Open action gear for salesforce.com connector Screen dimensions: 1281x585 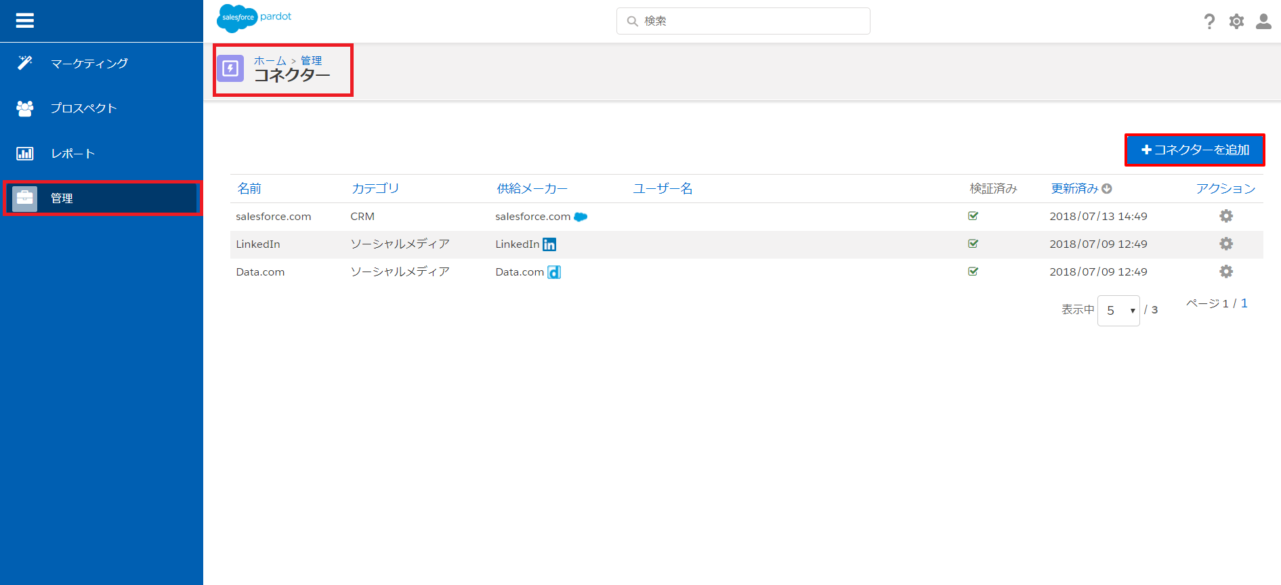1225,216
